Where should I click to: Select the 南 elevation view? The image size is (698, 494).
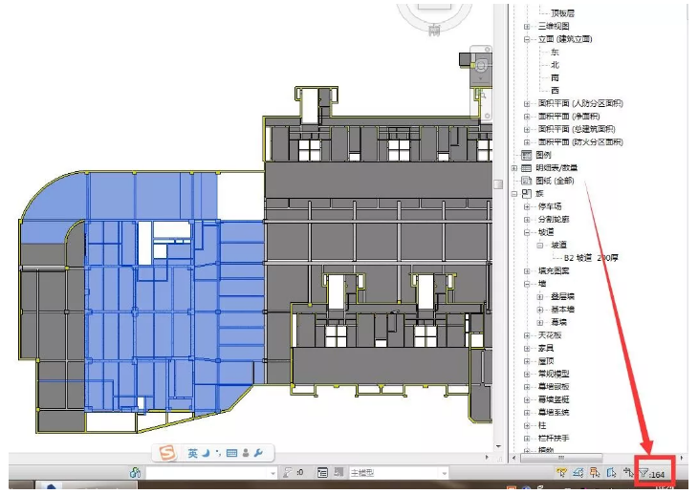coord(556,78)
